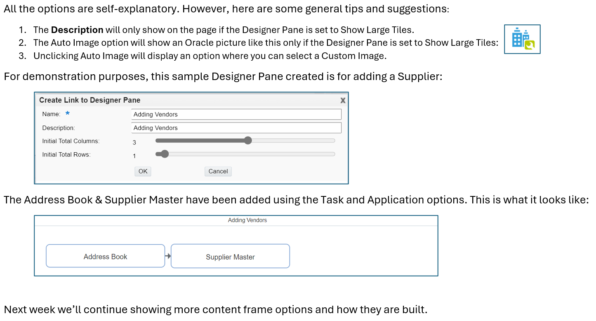This screenshot has width=596, height=321.
Task: Open the Address Book tile
Action: (105, 256)
